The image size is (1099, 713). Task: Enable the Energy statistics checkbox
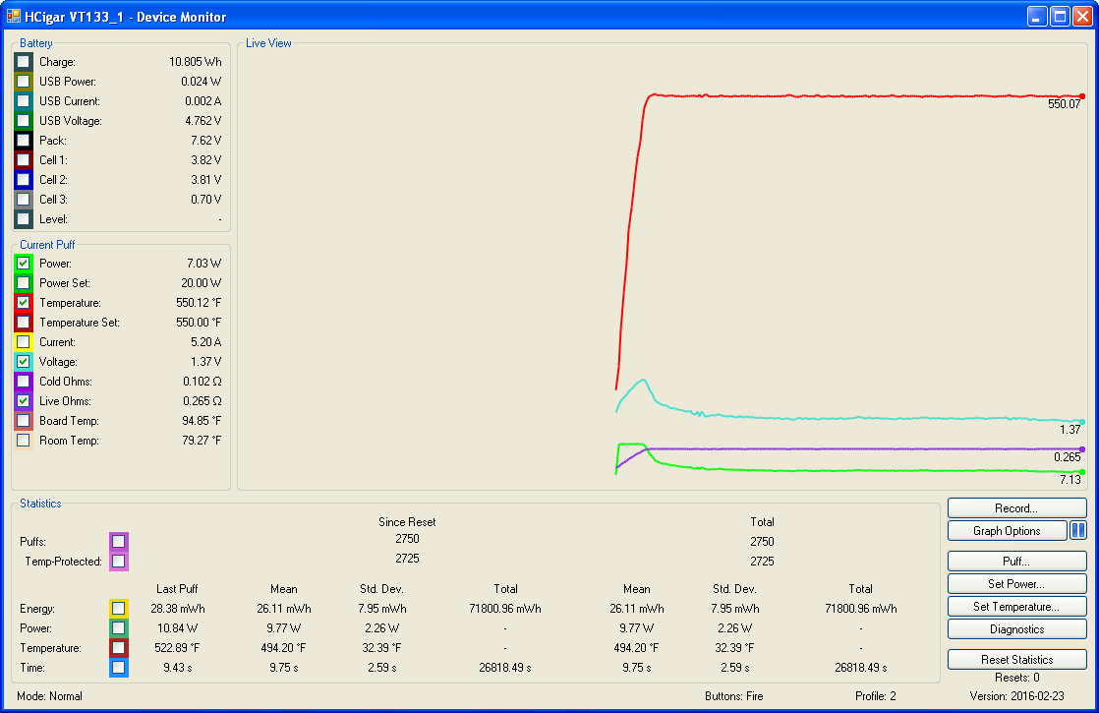[119, 609]
